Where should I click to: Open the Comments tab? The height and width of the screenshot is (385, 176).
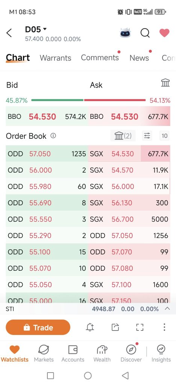pyautogui.click(x=100, y=58)
